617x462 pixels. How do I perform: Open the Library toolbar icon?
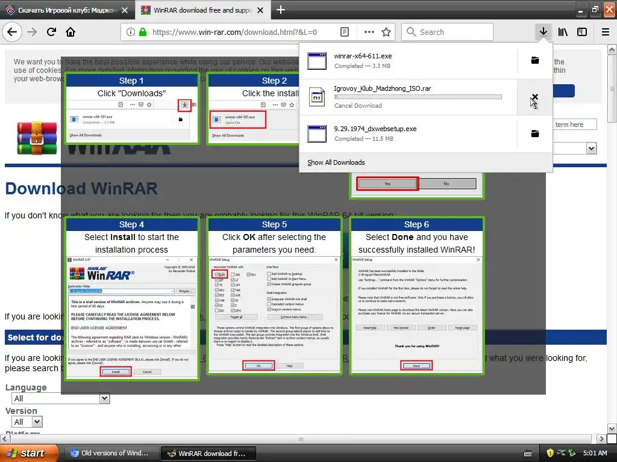(x=563, y=32)
